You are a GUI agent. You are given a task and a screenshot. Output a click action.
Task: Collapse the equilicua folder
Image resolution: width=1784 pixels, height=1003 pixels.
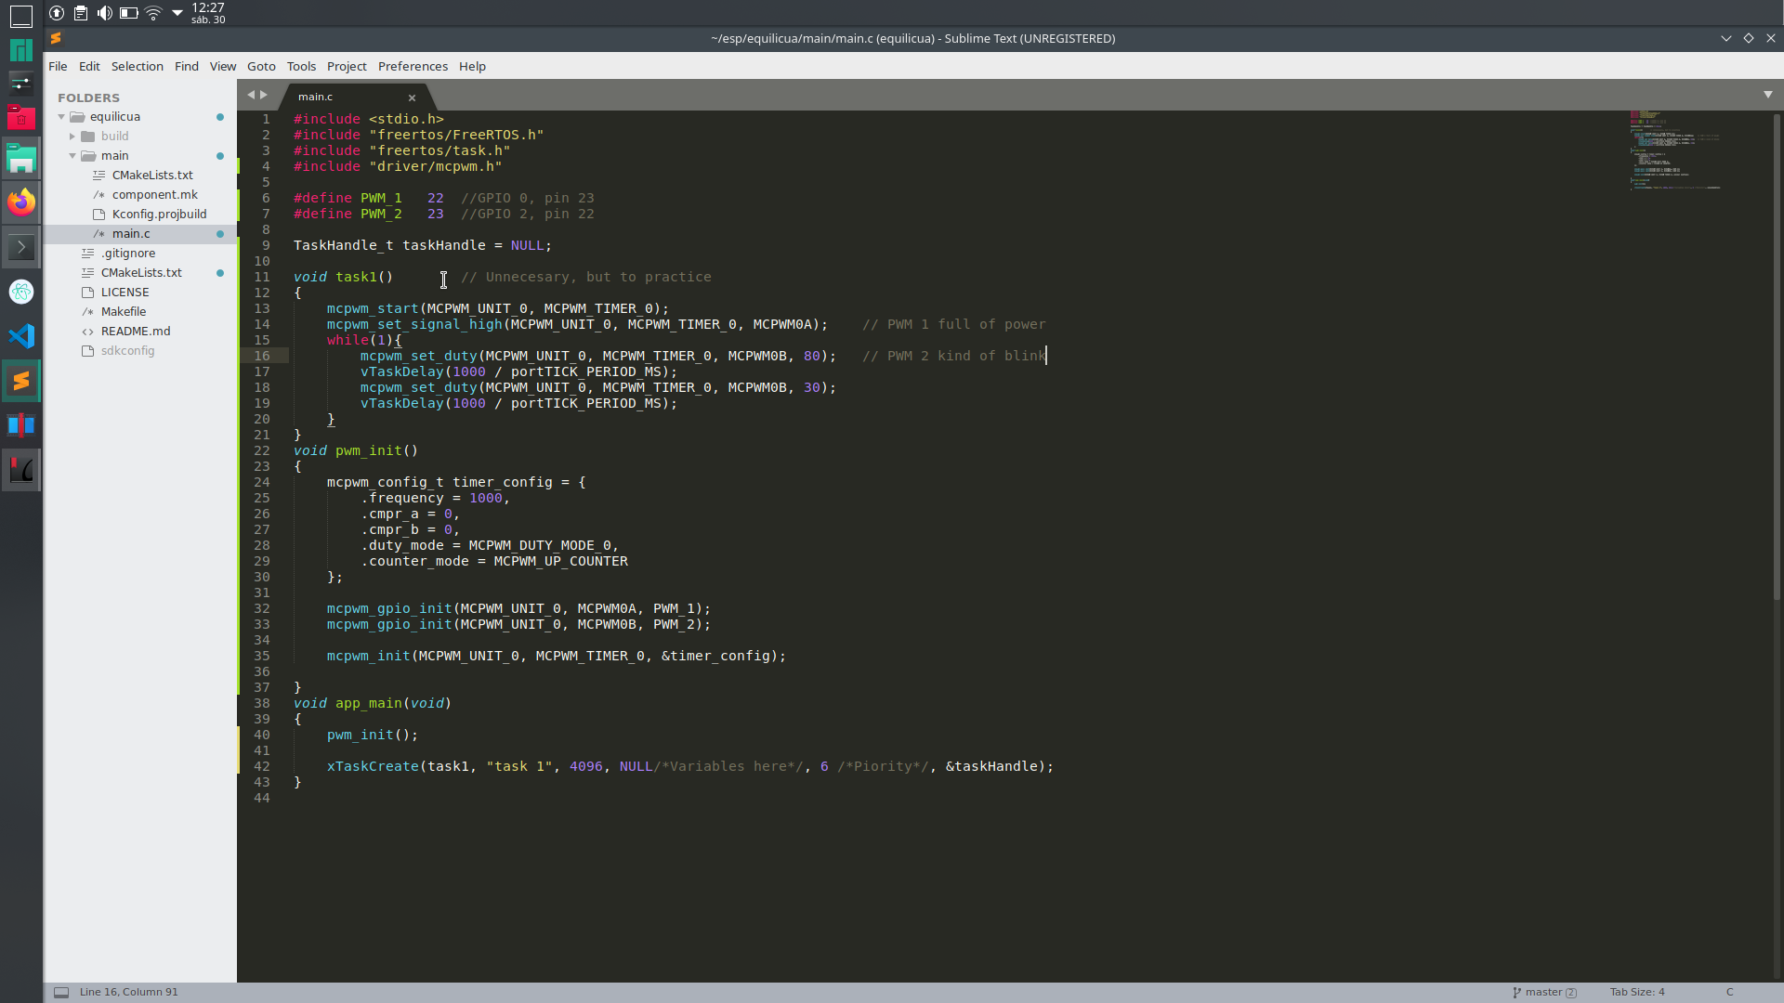[x=61, y=117]
